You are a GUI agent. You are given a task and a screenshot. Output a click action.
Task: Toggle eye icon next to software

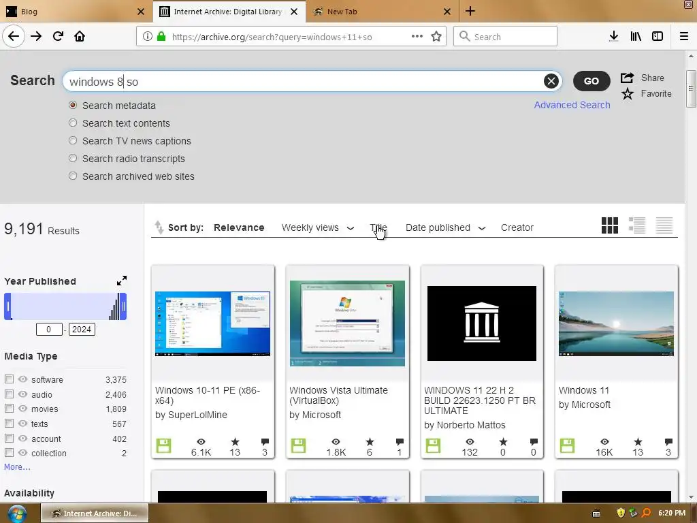[x=22, y=379]
